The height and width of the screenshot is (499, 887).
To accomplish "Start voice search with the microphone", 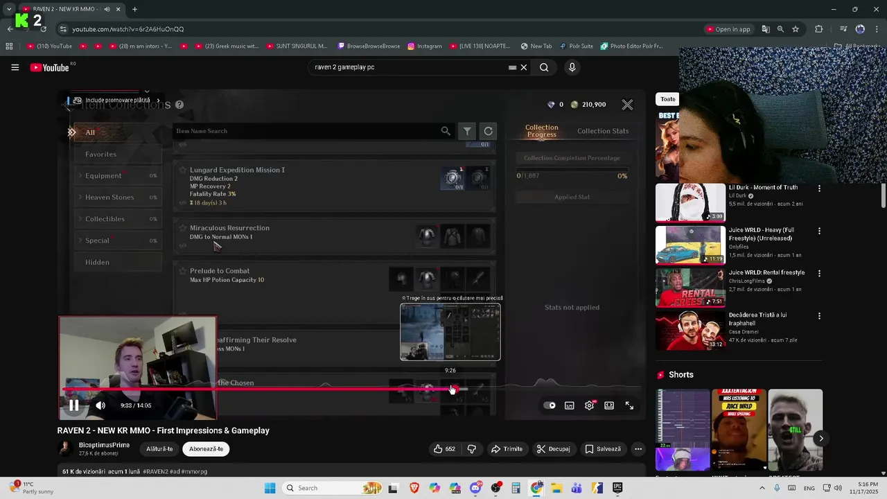I will tap(572, 67).
